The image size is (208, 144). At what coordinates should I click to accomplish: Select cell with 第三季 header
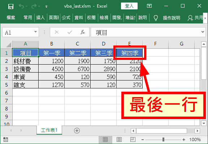tap(104, 53)
